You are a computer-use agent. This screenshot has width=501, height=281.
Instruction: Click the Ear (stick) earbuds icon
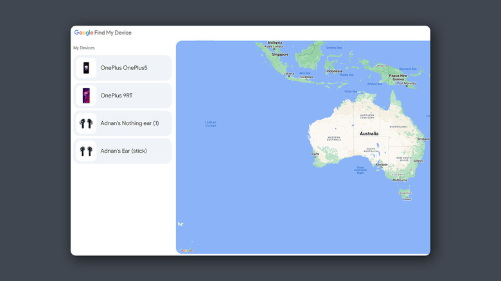tap(86, 151)
